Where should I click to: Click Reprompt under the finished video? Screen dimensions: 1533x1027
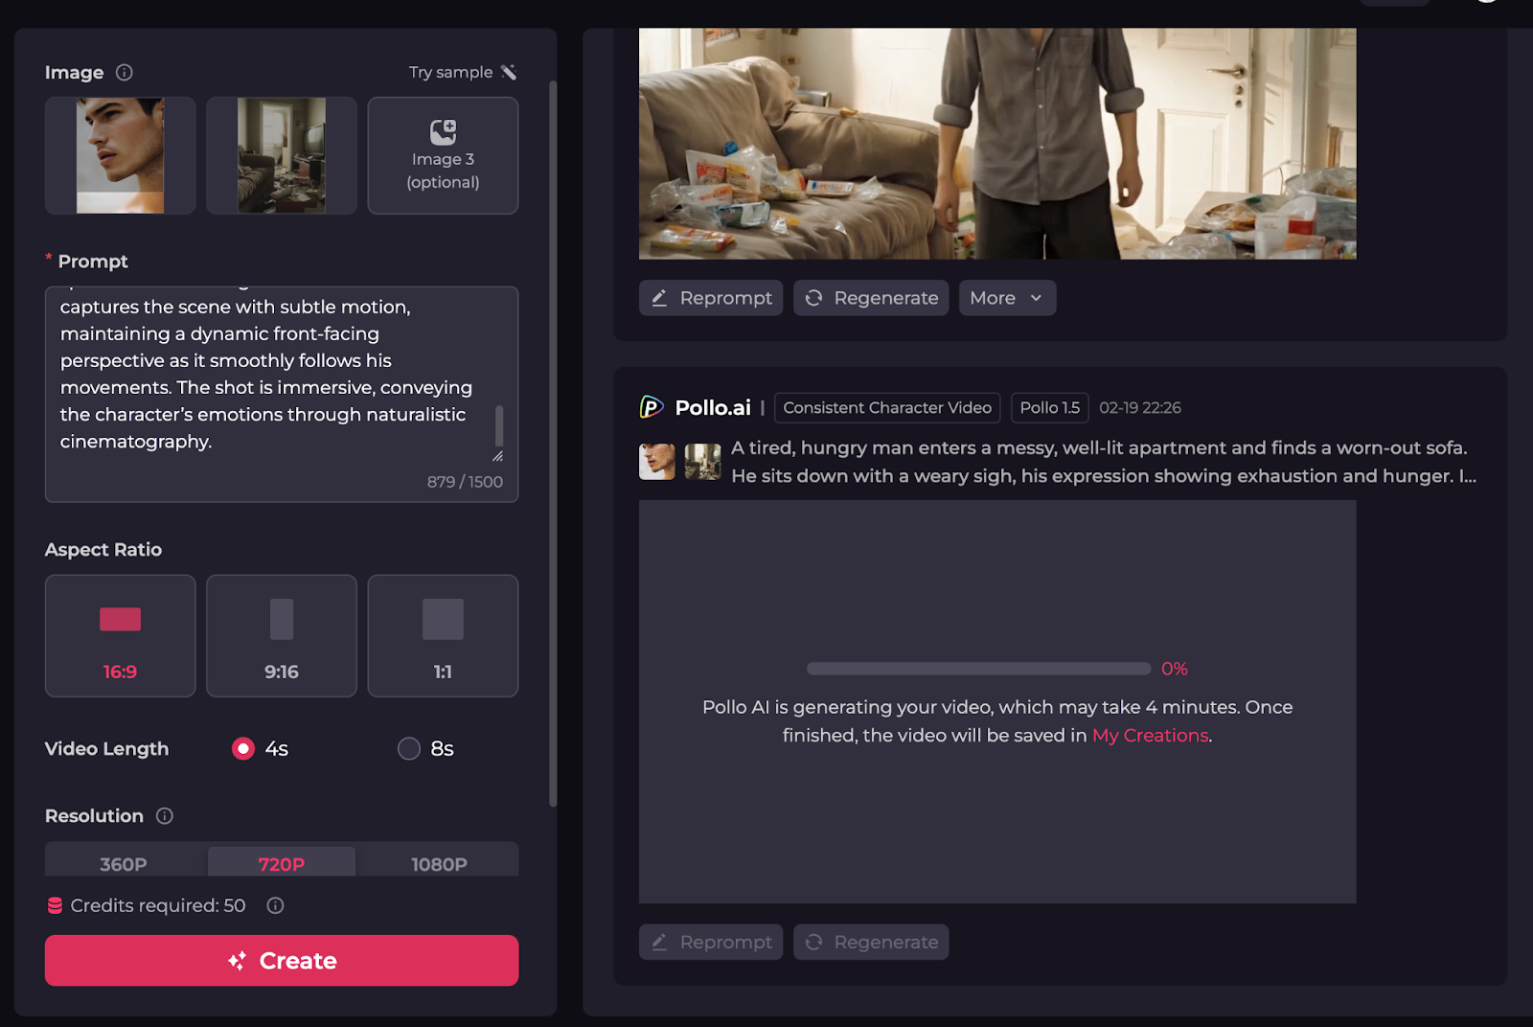pyautogui.click(x=711, y=298)
